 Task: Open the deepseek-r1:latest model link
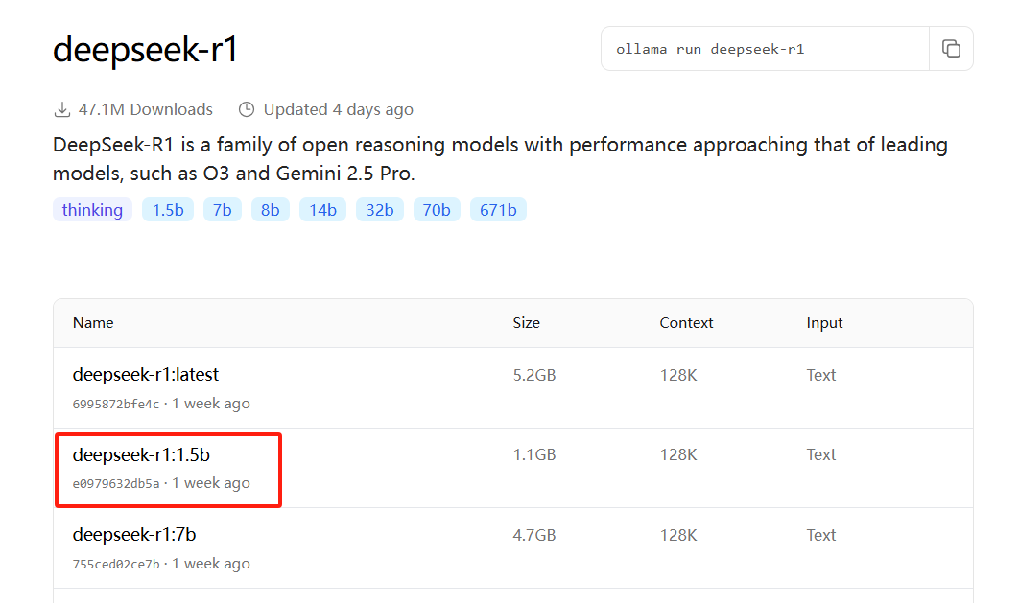(146, 375)
